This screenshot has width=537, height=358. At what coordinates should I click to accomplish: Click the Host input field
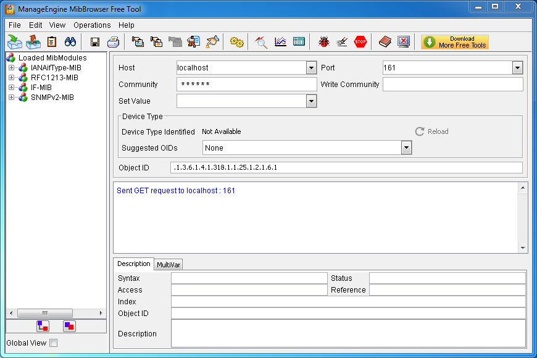pos(241,68)
